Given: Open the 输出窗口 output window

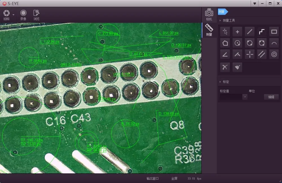Looking at the screenshot, I should (x=153, y=178).
